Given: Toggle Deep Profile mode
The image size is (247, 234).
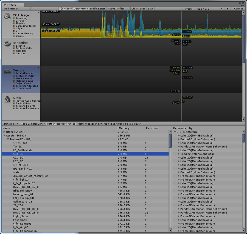Looking at the screenshot, I should coord(81,9).
